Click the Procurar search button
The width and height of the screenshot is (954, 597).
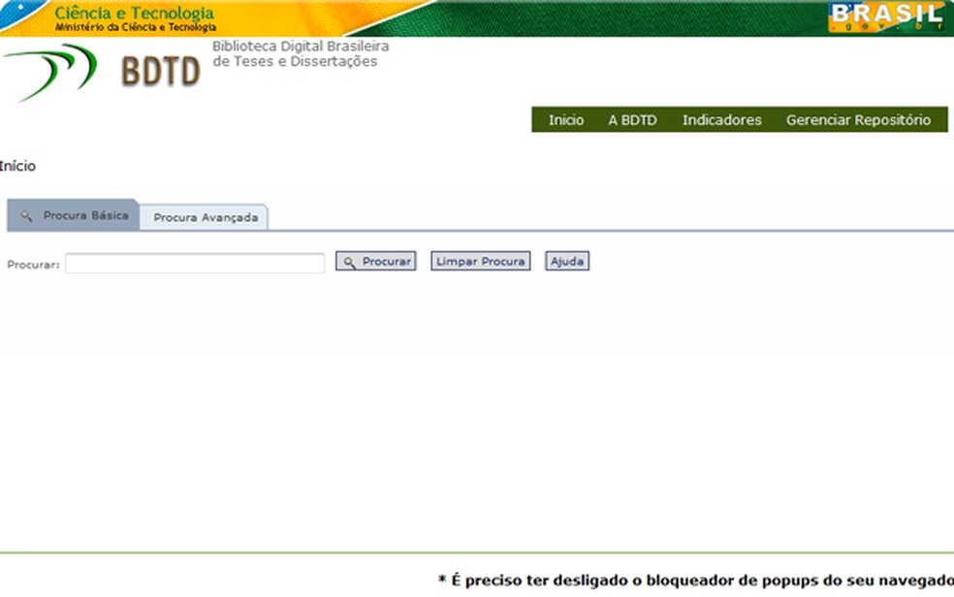[x=376, y=261]
